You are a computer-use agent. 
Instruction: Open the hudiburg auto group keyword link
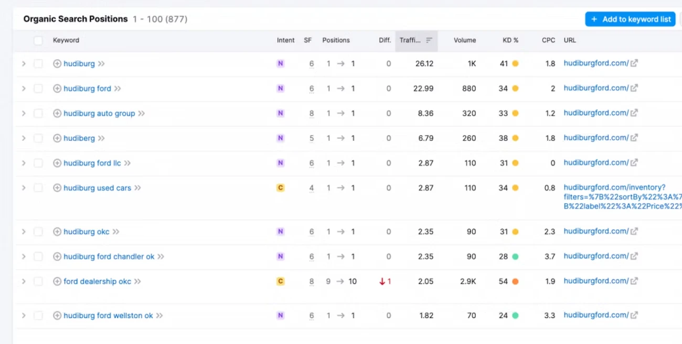(99, 113)
